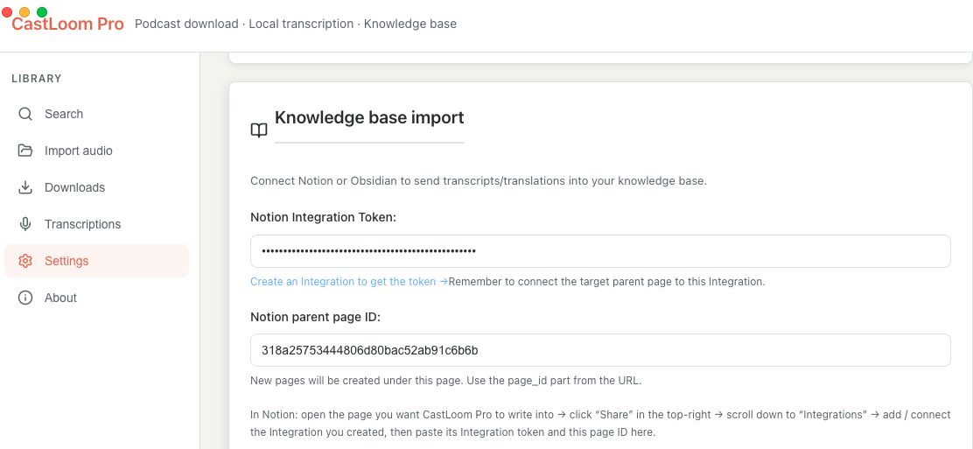The image size is (973, 449).
Task: Focus the Notion Integration Token field
Action: pos(600,251)
